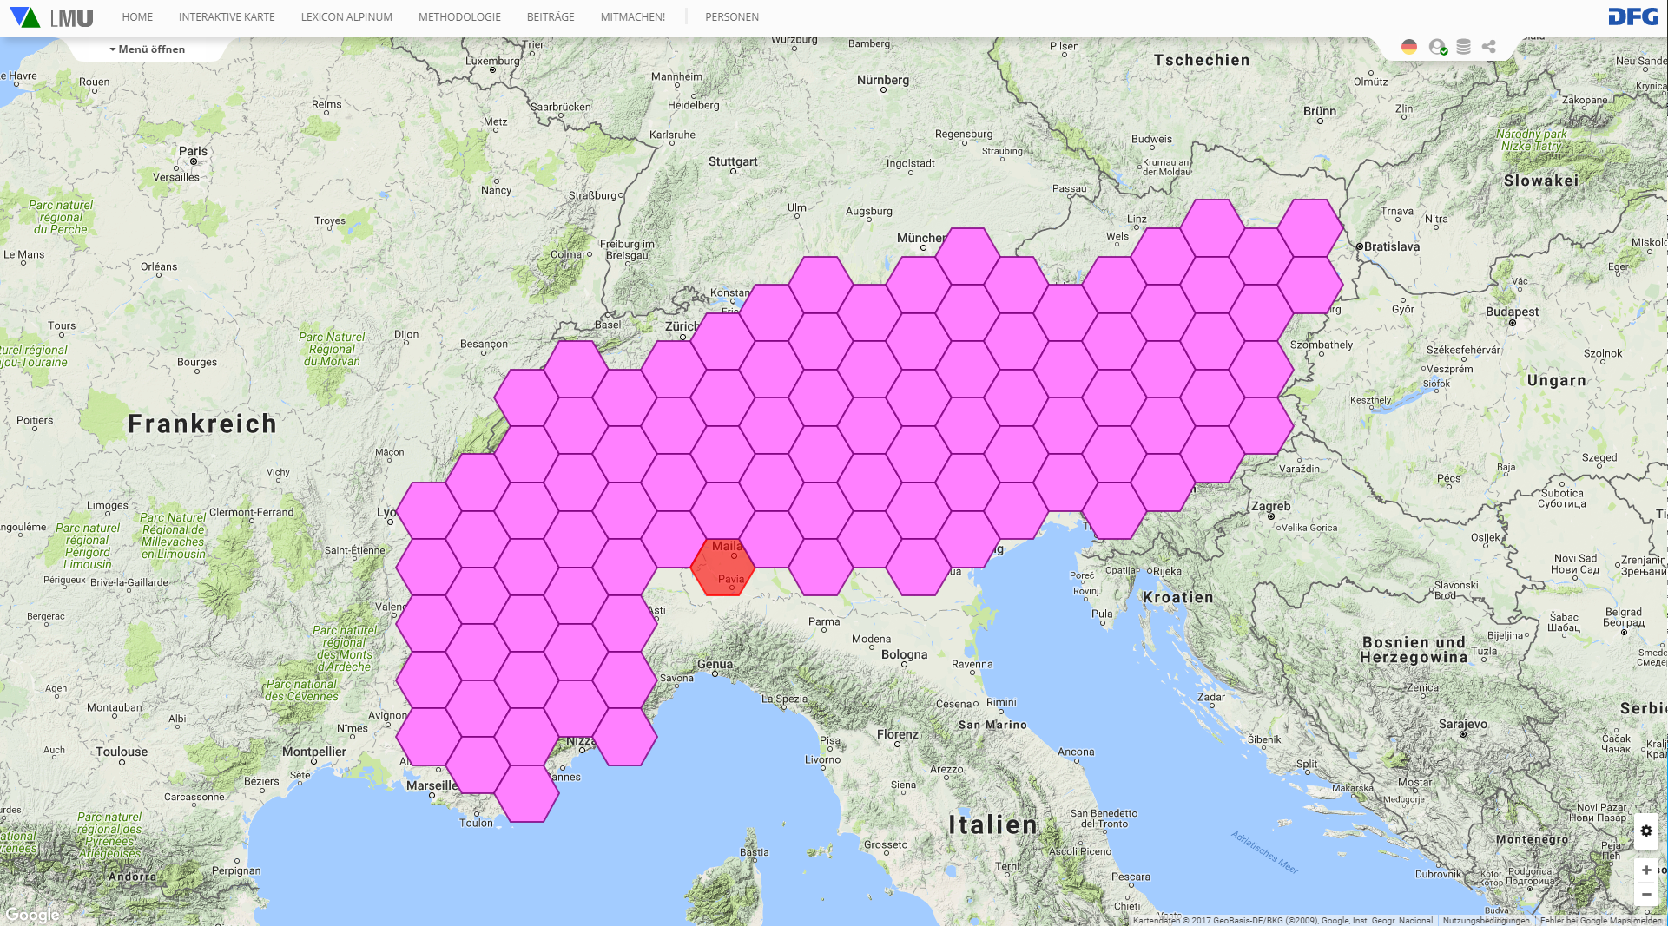Click the LMU logo
Image resolution: width=1668 pixels, height=926 pixels.
(51, 17)
